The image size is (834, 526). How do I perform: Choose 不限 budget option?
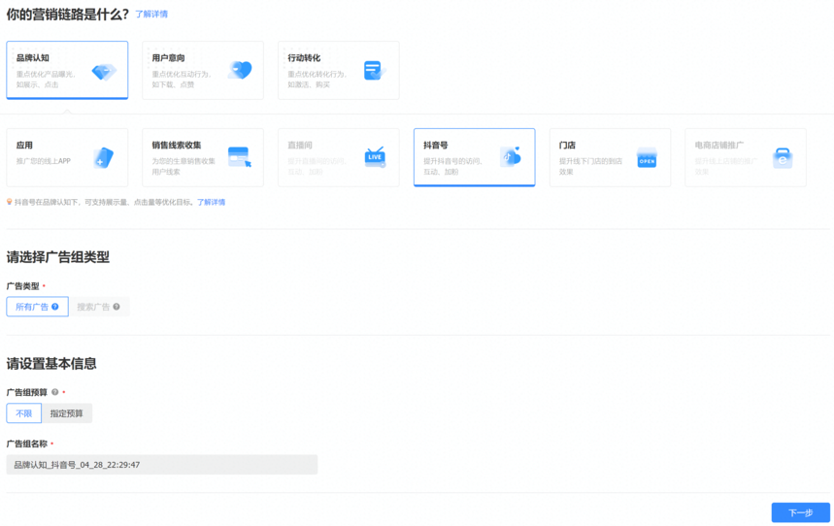23,413
